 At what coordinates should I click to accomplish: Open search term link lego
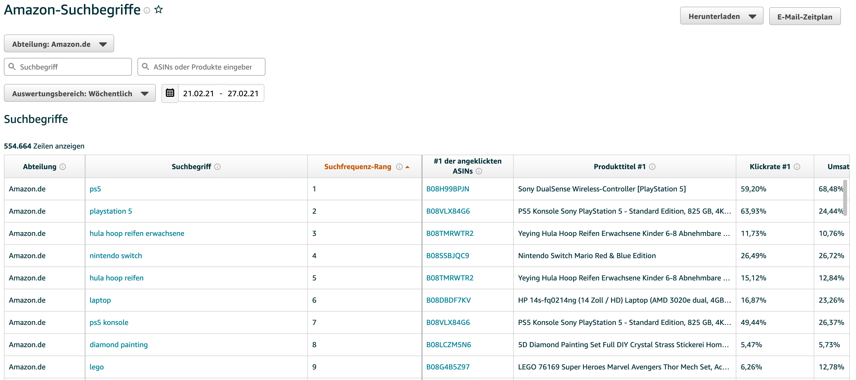point(97,367)
